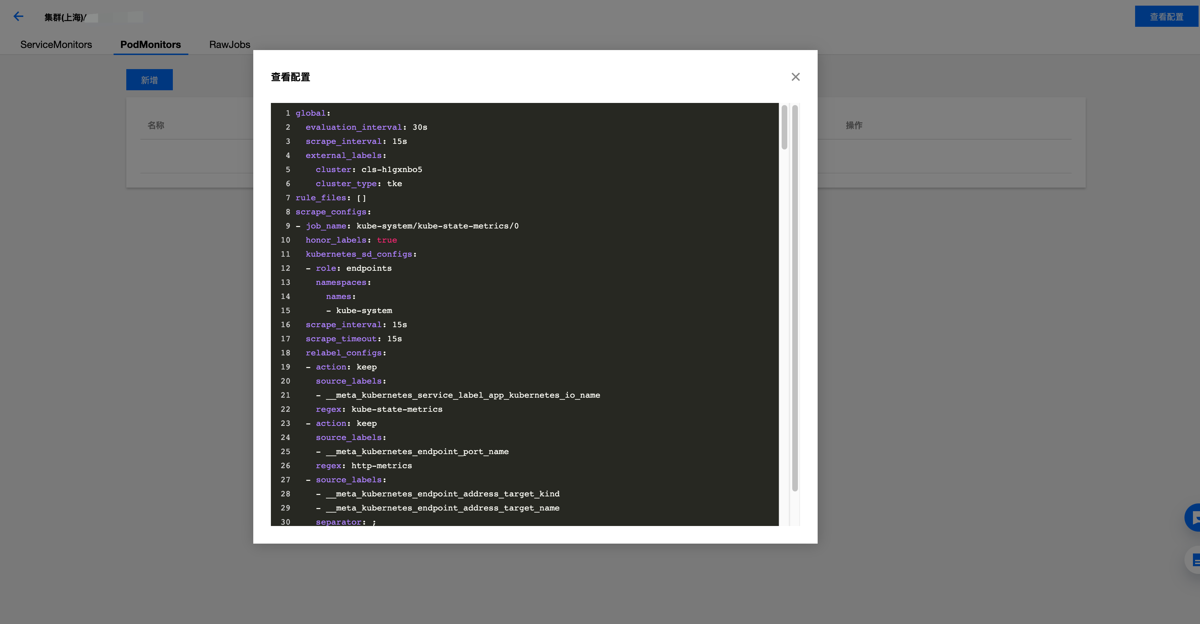Open the RawJobs tab

(230, 45)
